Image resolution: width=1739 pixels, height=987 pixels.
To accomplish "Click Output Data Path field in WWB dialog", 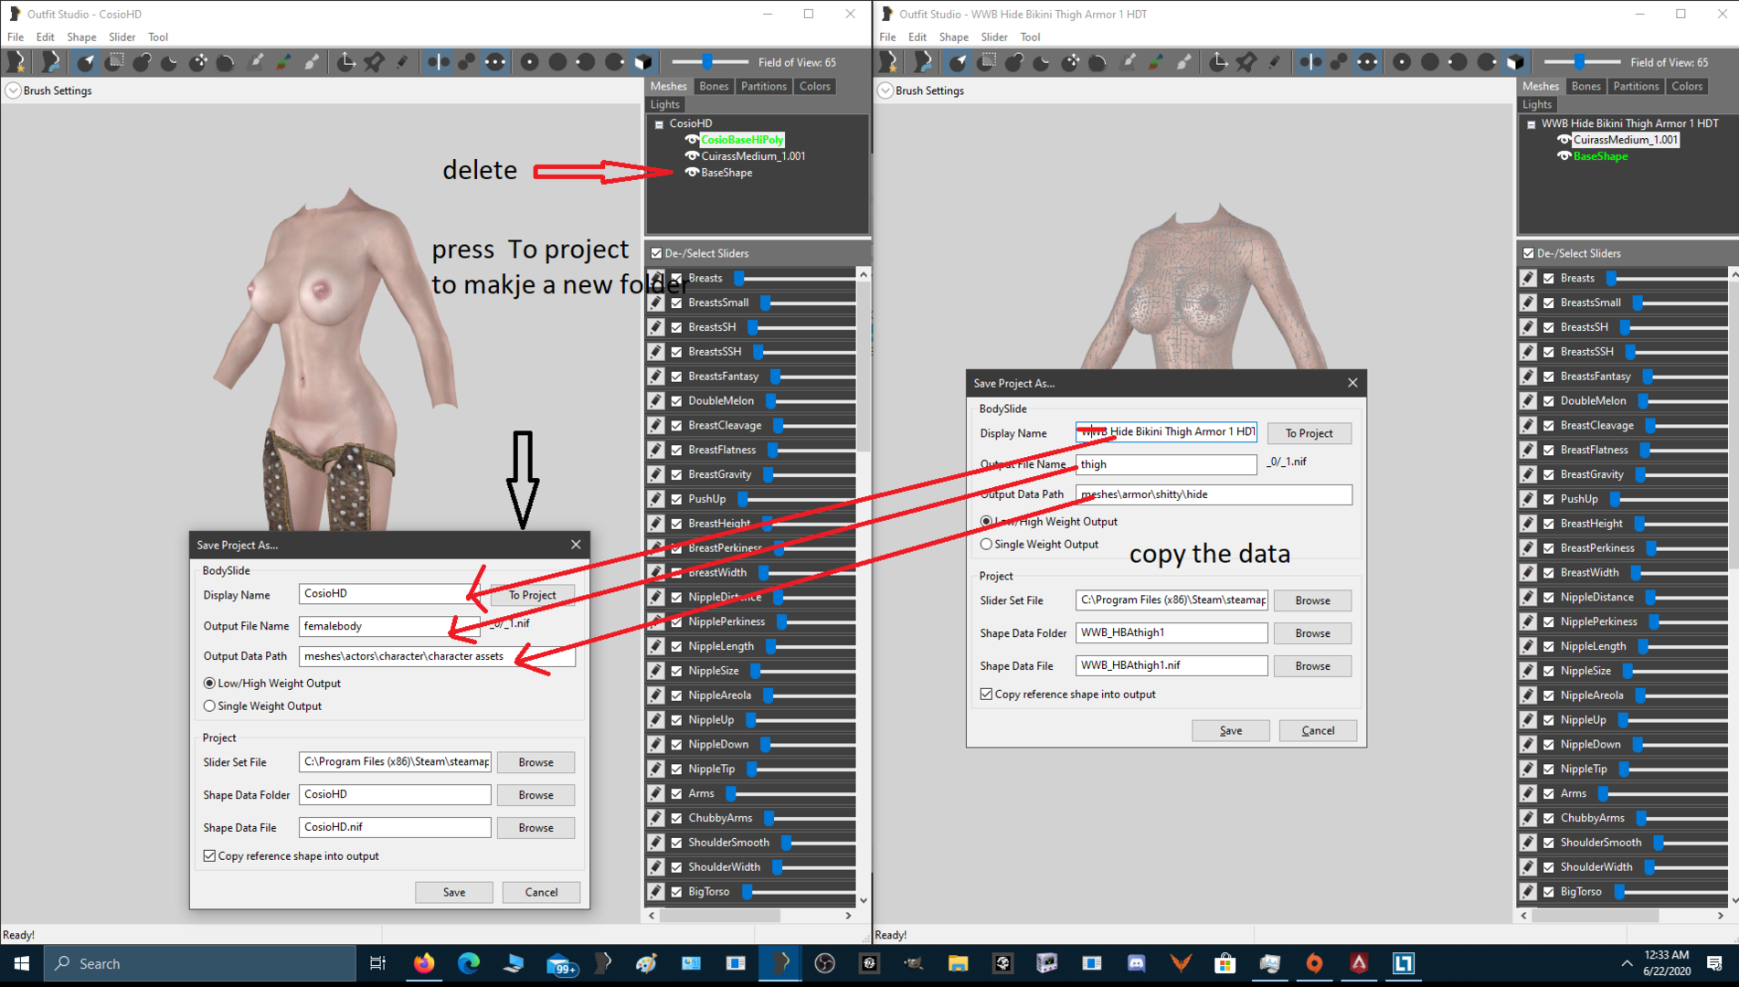I will pyautogui.click(x=1214, y=495).
